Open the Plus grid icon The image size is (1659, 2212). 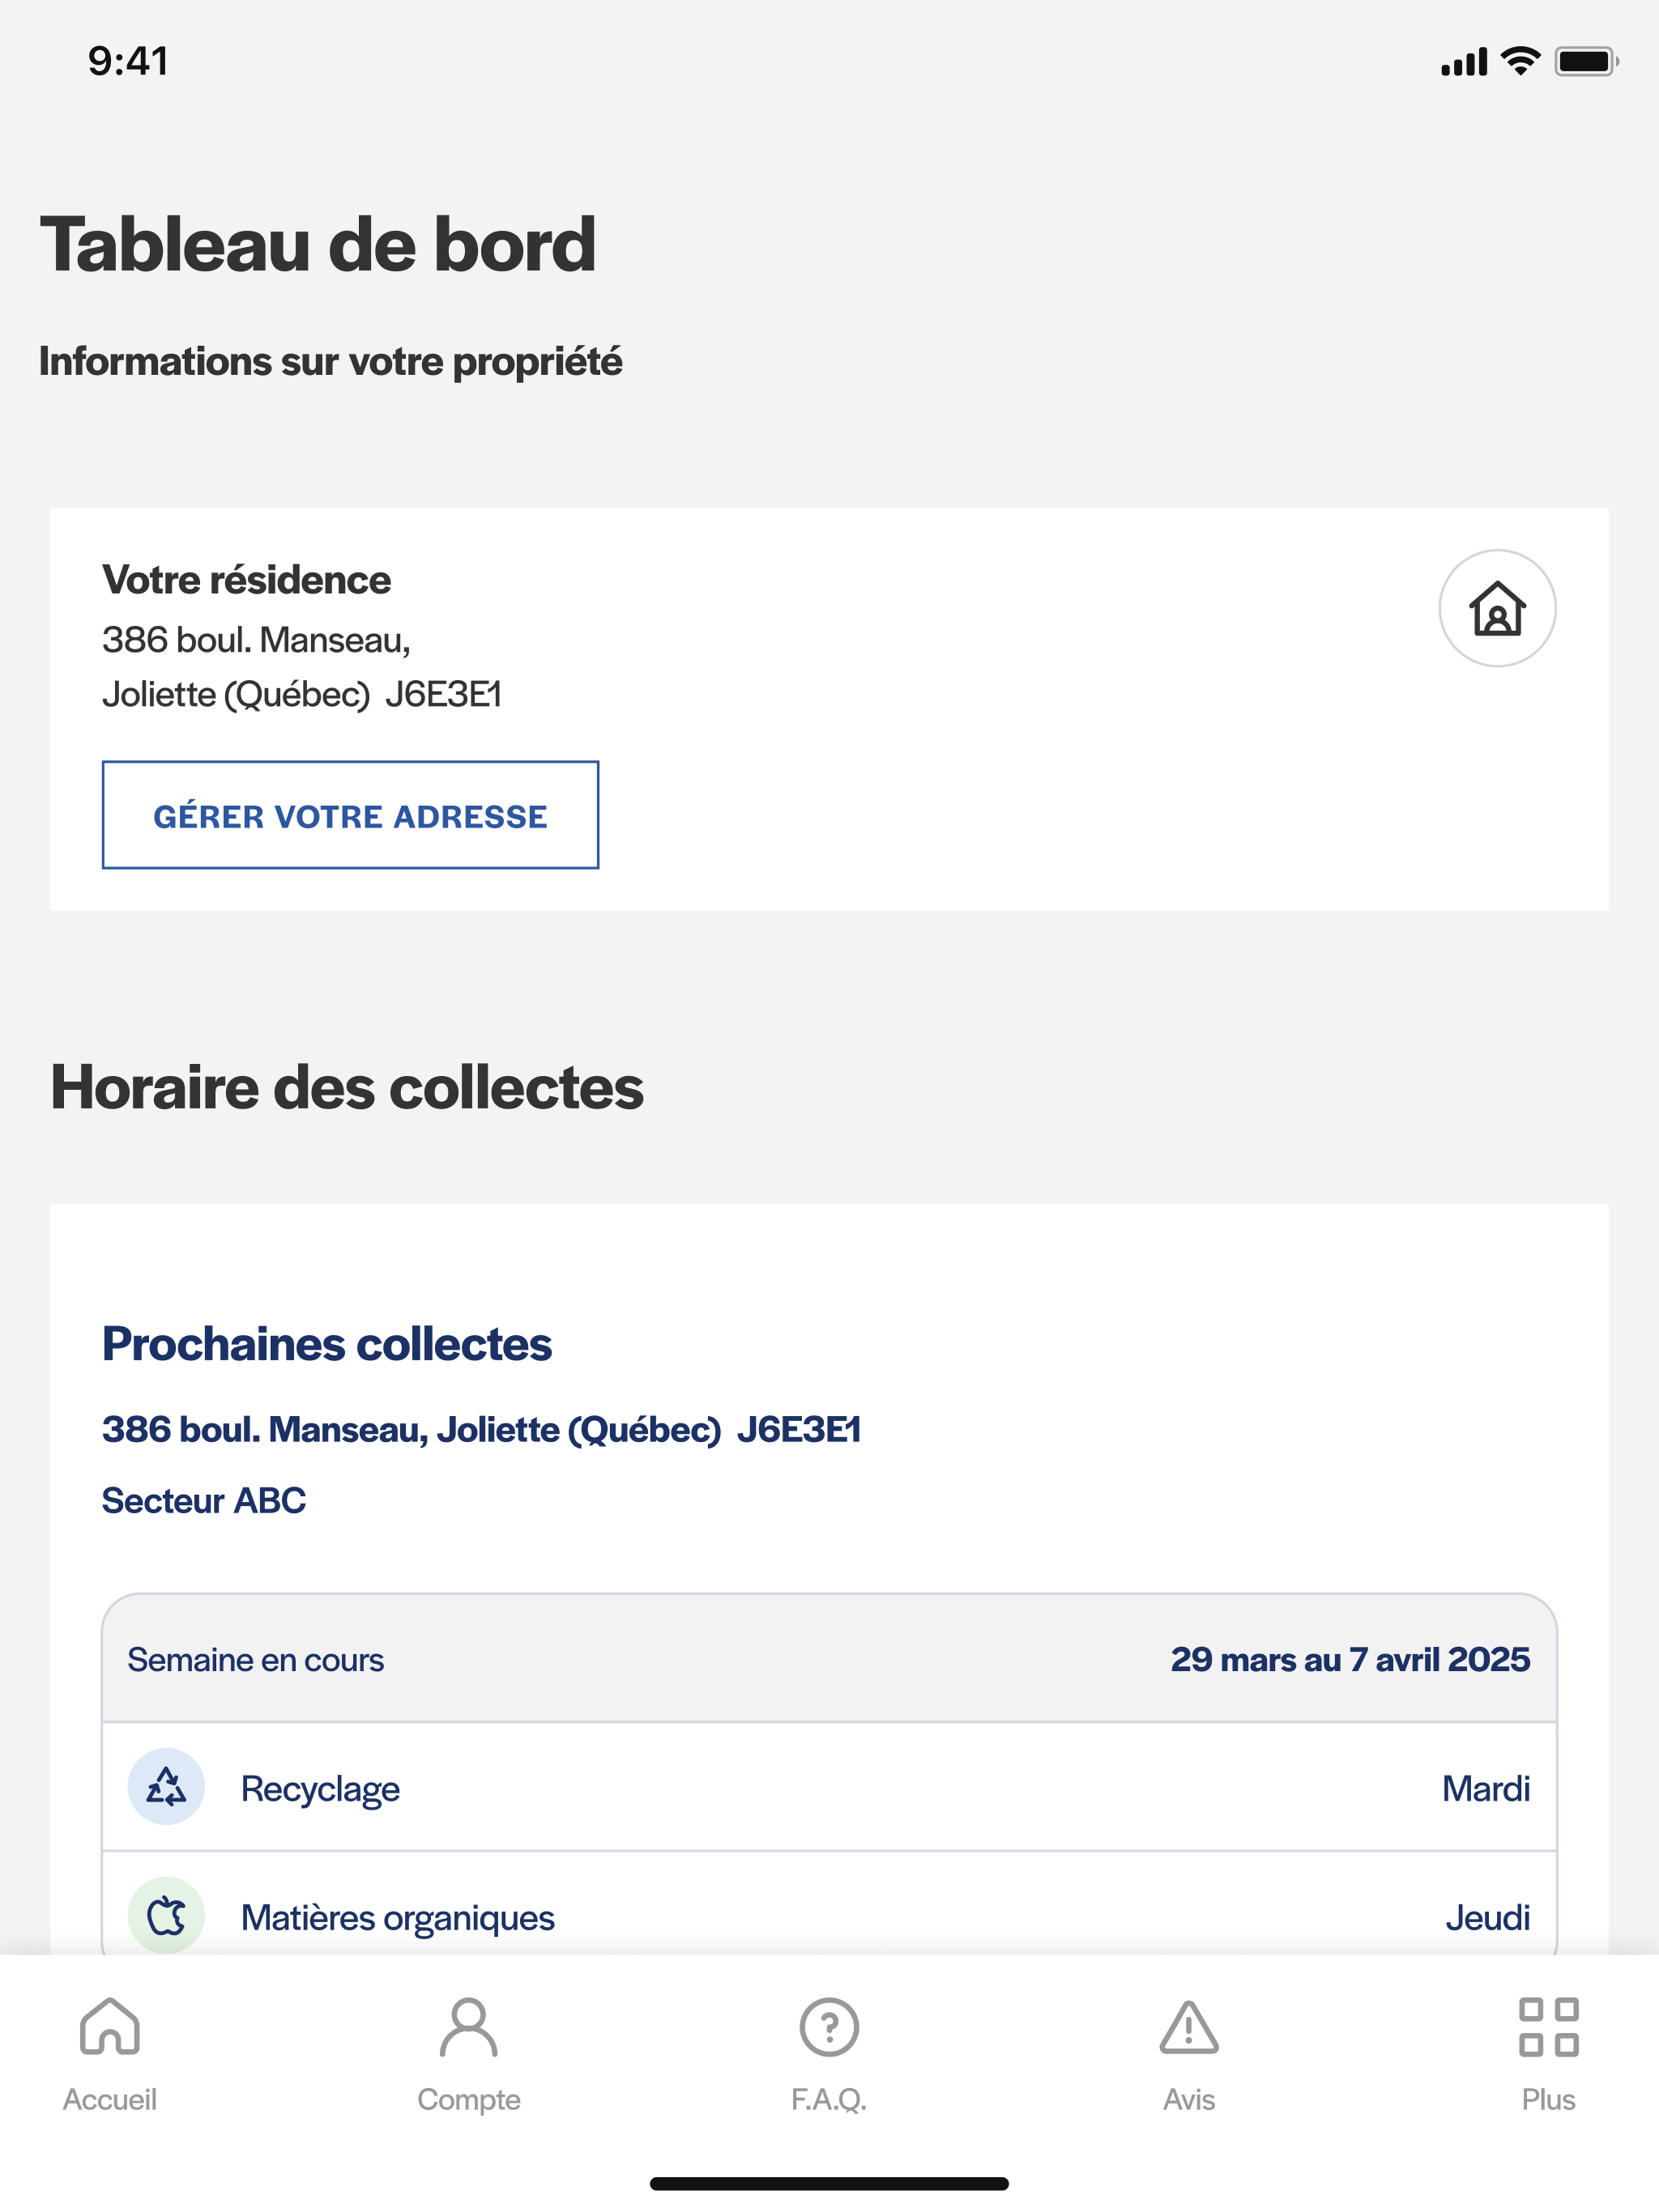click(1548, 2027)
